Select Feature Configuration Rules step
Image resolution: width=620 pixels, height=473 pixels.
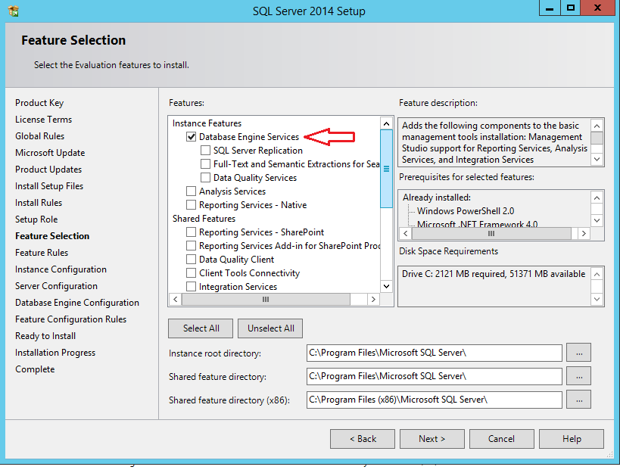(x=70, y=319)
